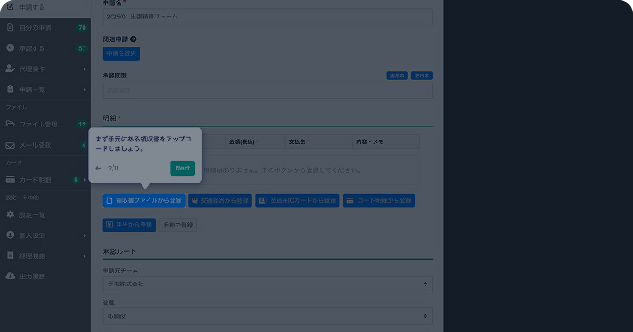Click the Next button in the tooltip

coord(183,169)
